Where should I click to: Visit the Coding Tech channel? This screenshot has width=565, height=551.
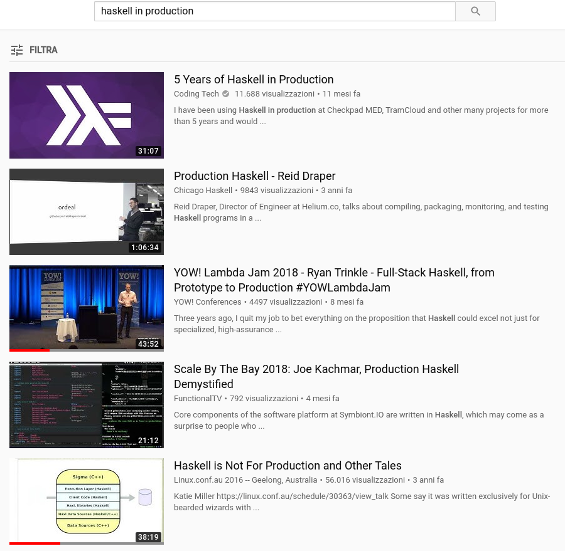click(196, 94)
